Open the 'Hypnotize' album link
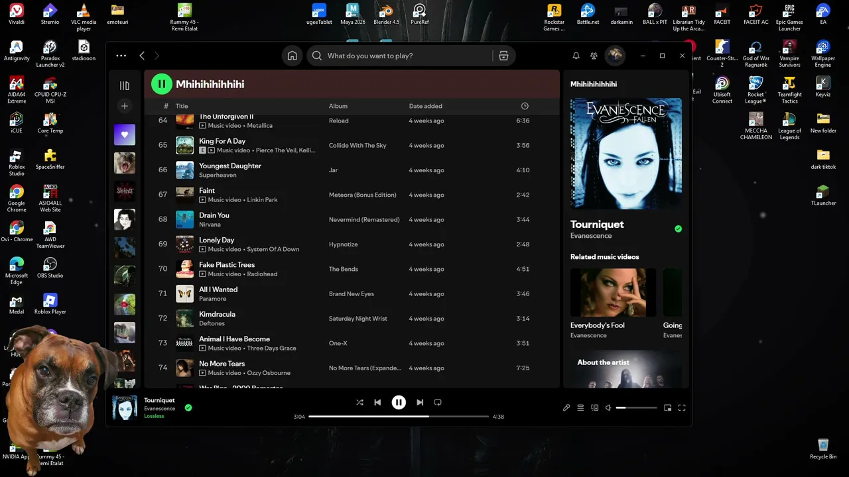The image size is (849, 477). [344, 244]
